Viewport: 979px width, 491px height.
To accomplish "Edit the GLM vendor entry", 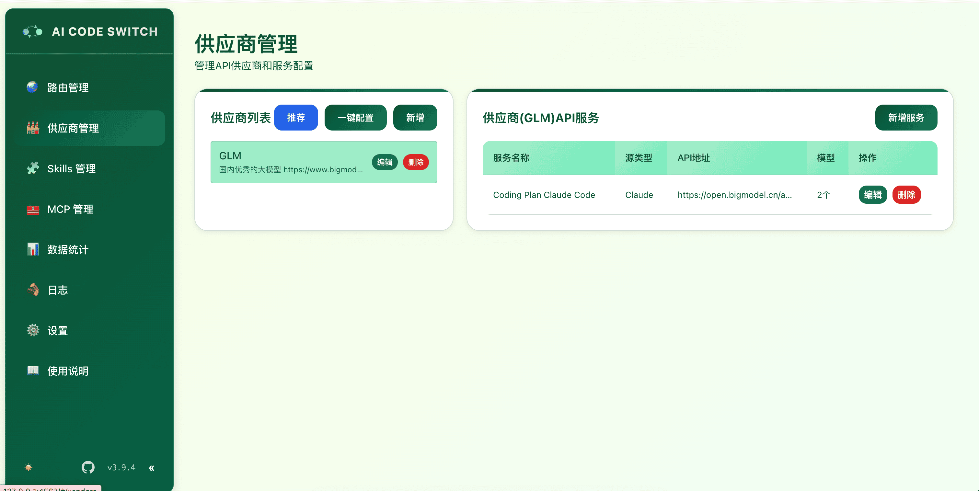I will (x=384, y=162).
